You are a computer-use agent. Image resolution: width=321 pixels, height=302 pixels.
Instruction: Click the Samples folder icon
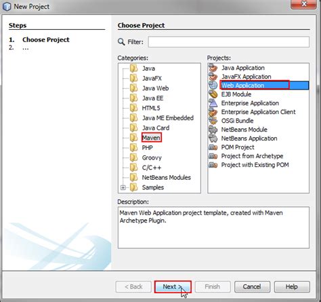[134, 187]
